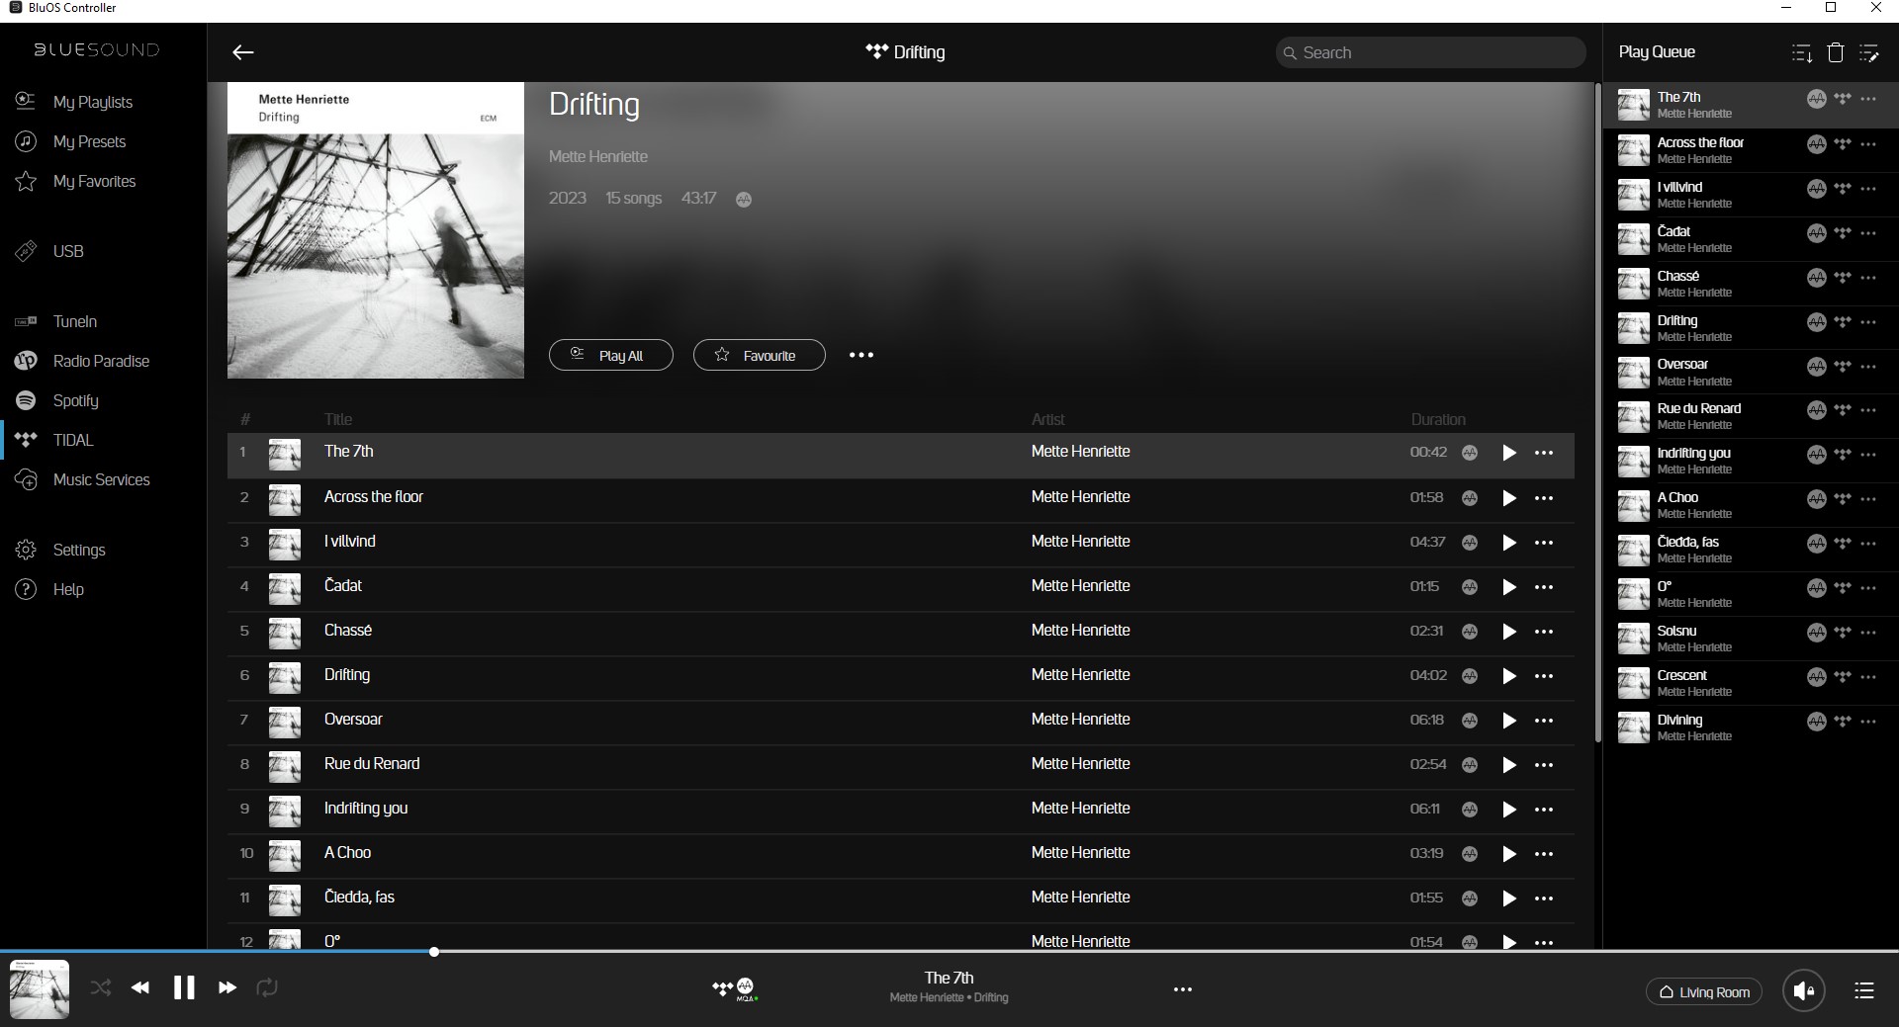Edit the play queue
The width and height of the screenshot is (1899, 1027).
click(x=1869, y=52)
